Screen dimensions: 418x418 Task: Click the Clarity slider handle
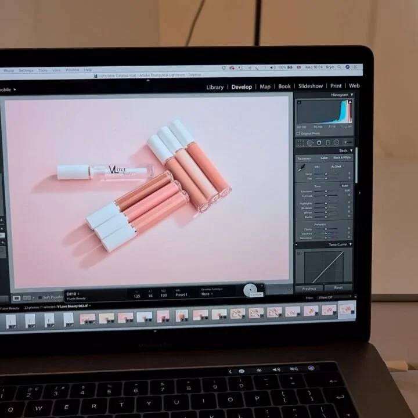[326, 229]
